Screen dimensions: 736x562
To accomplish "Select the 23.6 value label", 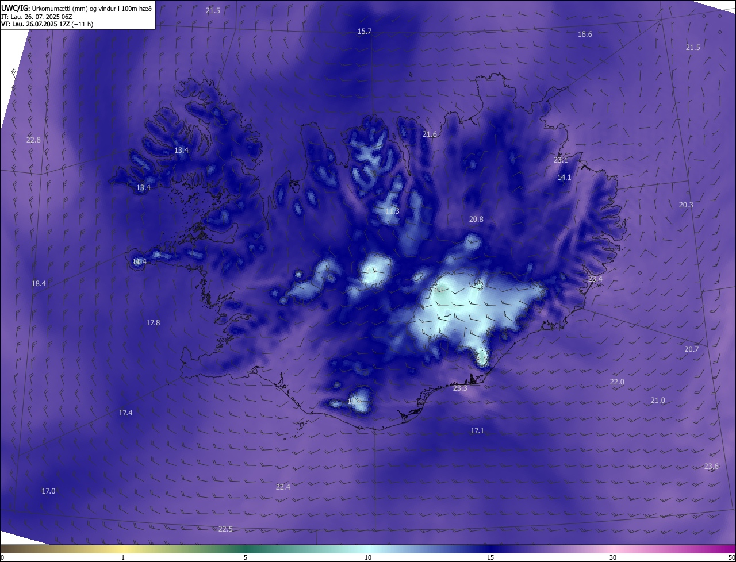I will 711,467.
